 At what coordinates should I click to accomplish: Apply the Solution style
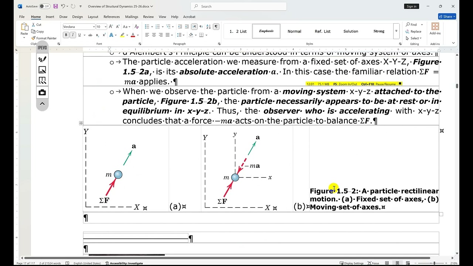click(x=351, y=31)
